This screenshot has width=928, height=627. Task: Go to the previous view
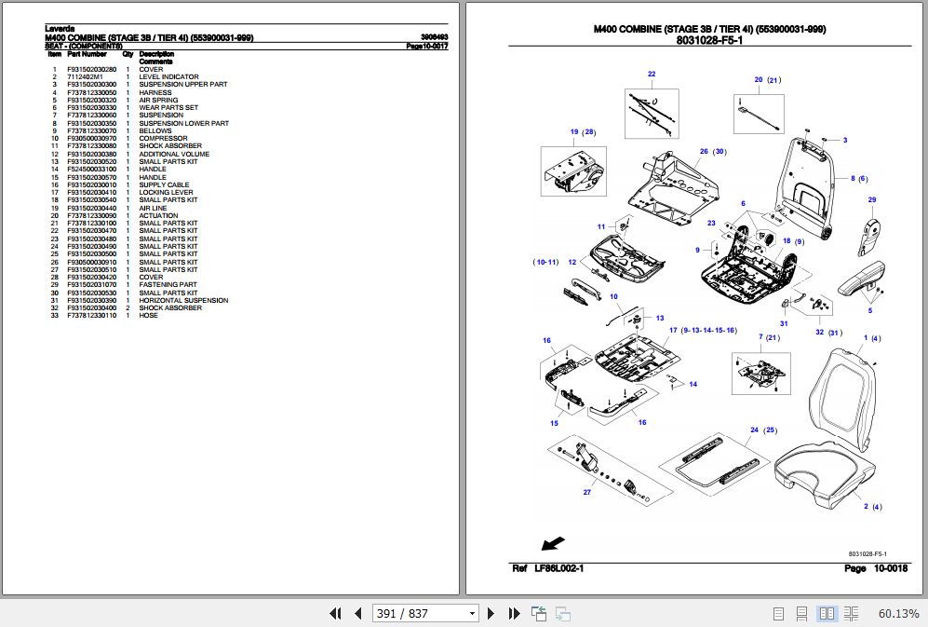538,613
